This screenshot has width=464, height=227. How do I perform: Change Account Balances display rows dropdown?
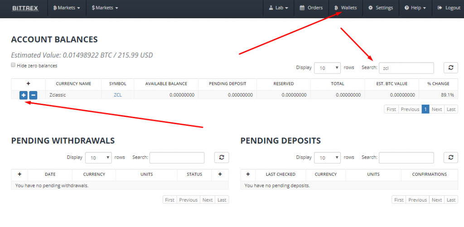327,68
